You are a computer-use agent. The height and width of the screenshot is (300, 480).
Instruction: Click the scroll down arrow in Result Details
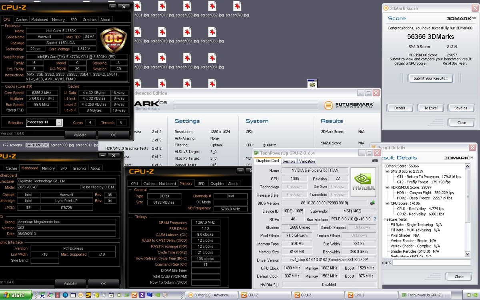(x=468, y=254)
